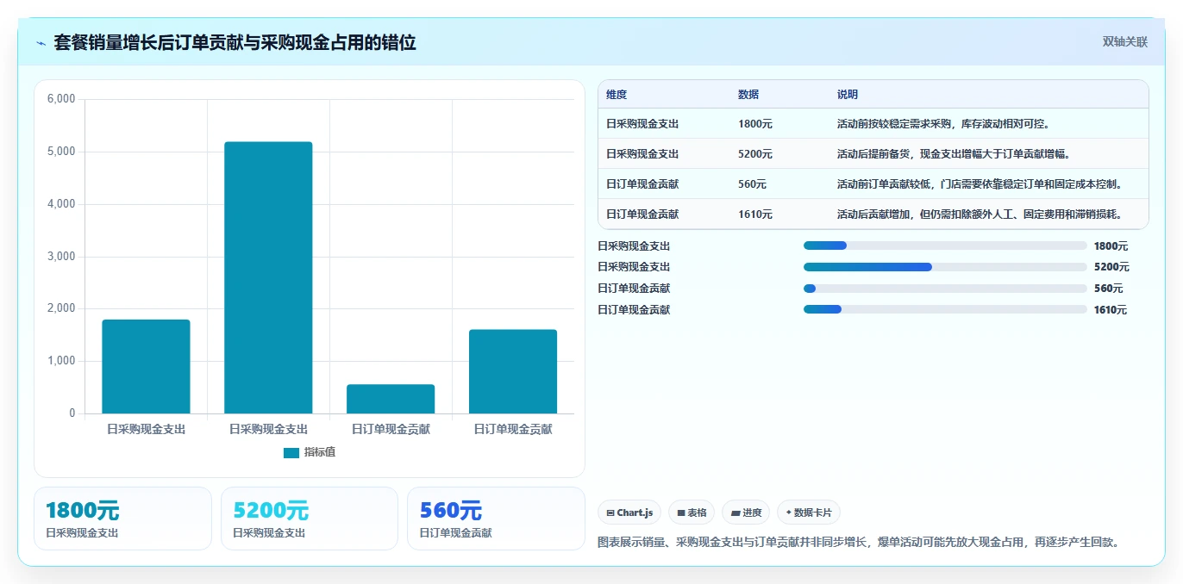Click the description starting 活动前订单贡献较低
The width and height of the screenshot is (1183, 584).
click(980, 184)
